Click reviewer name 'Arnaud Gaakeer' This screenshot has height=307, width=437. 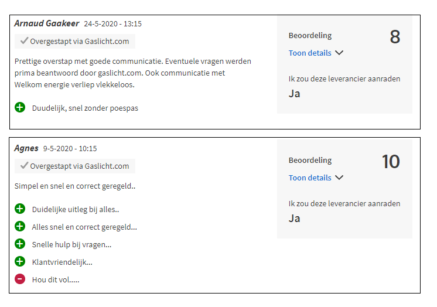pos(47,23)
